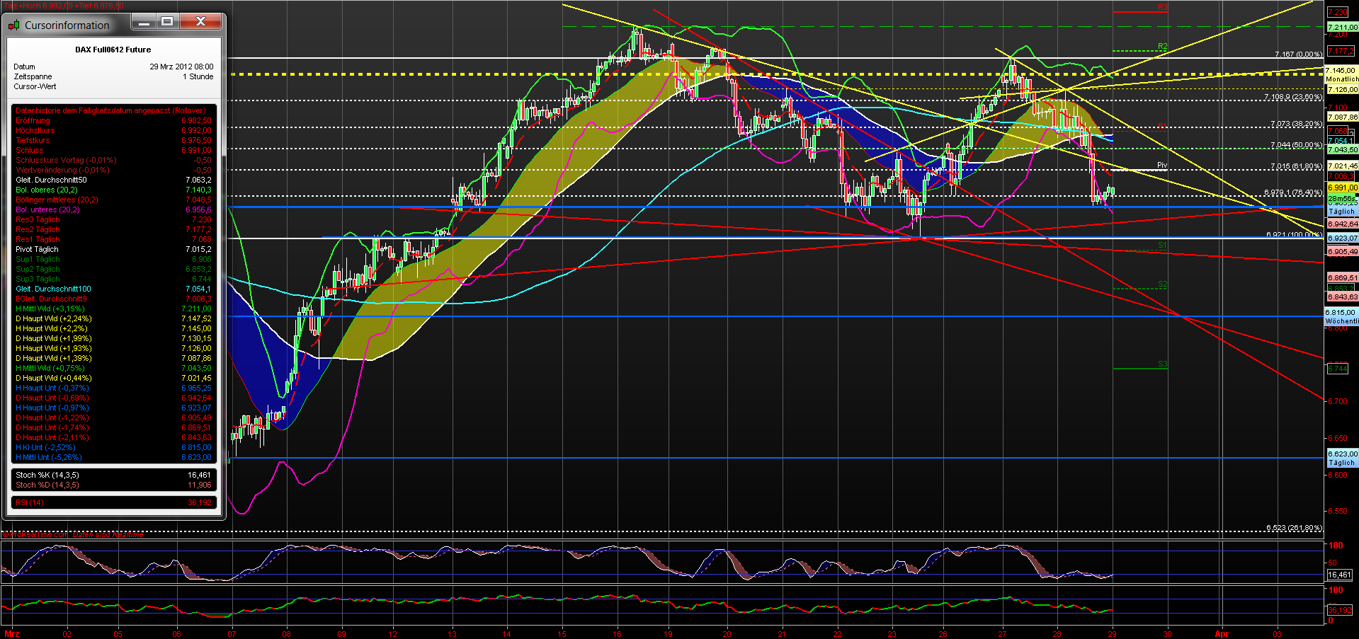Click the 'DAX Full0612 Future' heading
The image size is (1359, 639).
(x=113, y=50)
